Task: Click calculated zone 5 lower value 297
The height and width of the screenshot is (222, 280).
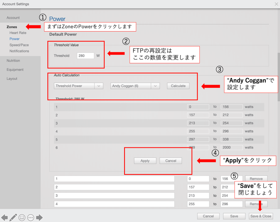Action: point(198,139)
